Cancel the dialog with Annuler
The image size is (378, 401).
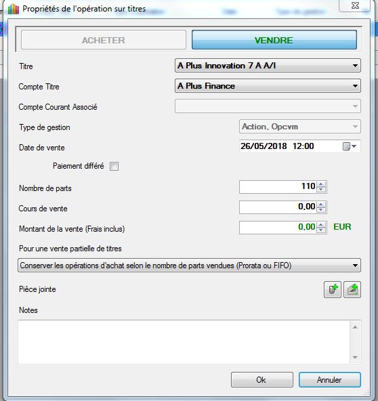click(330, 380)
